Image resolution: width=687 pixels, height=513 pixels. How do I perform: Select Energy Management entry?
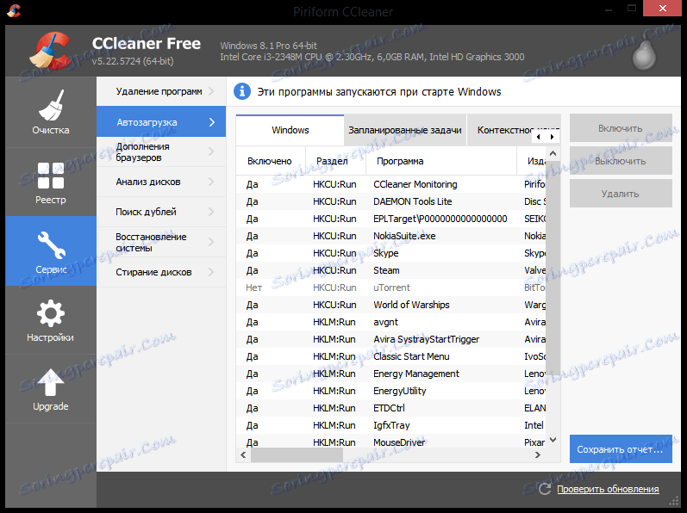(391, 374)
